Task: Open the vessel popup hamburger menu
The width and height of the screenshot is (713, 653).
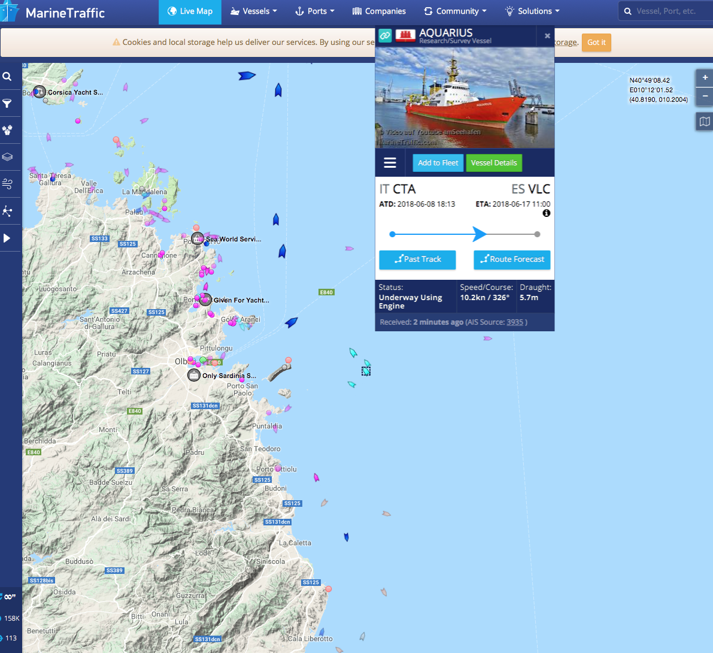Action: (x=390, y=163)
